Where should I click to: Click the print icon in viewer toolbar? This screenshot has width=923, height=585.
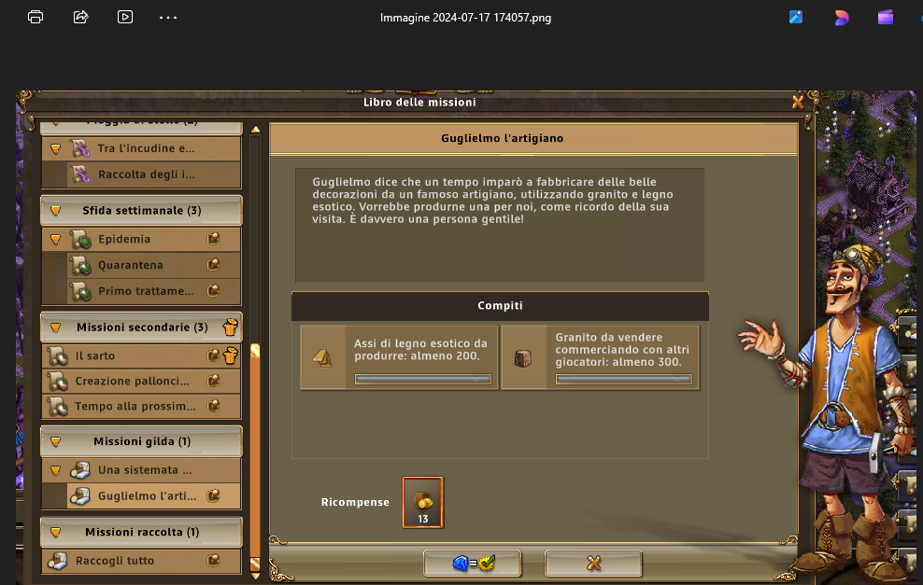[35, 17]
